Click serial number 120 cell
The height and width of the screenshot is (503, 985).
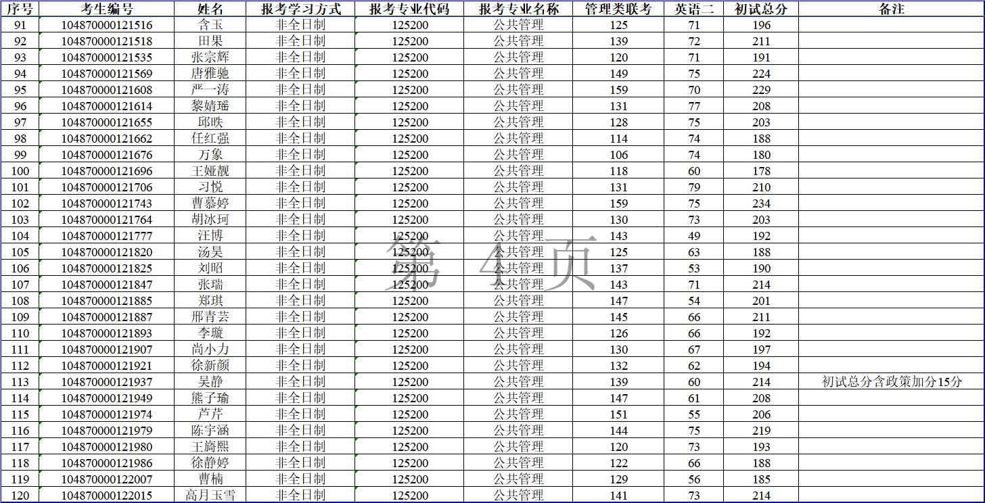(20, 496)
